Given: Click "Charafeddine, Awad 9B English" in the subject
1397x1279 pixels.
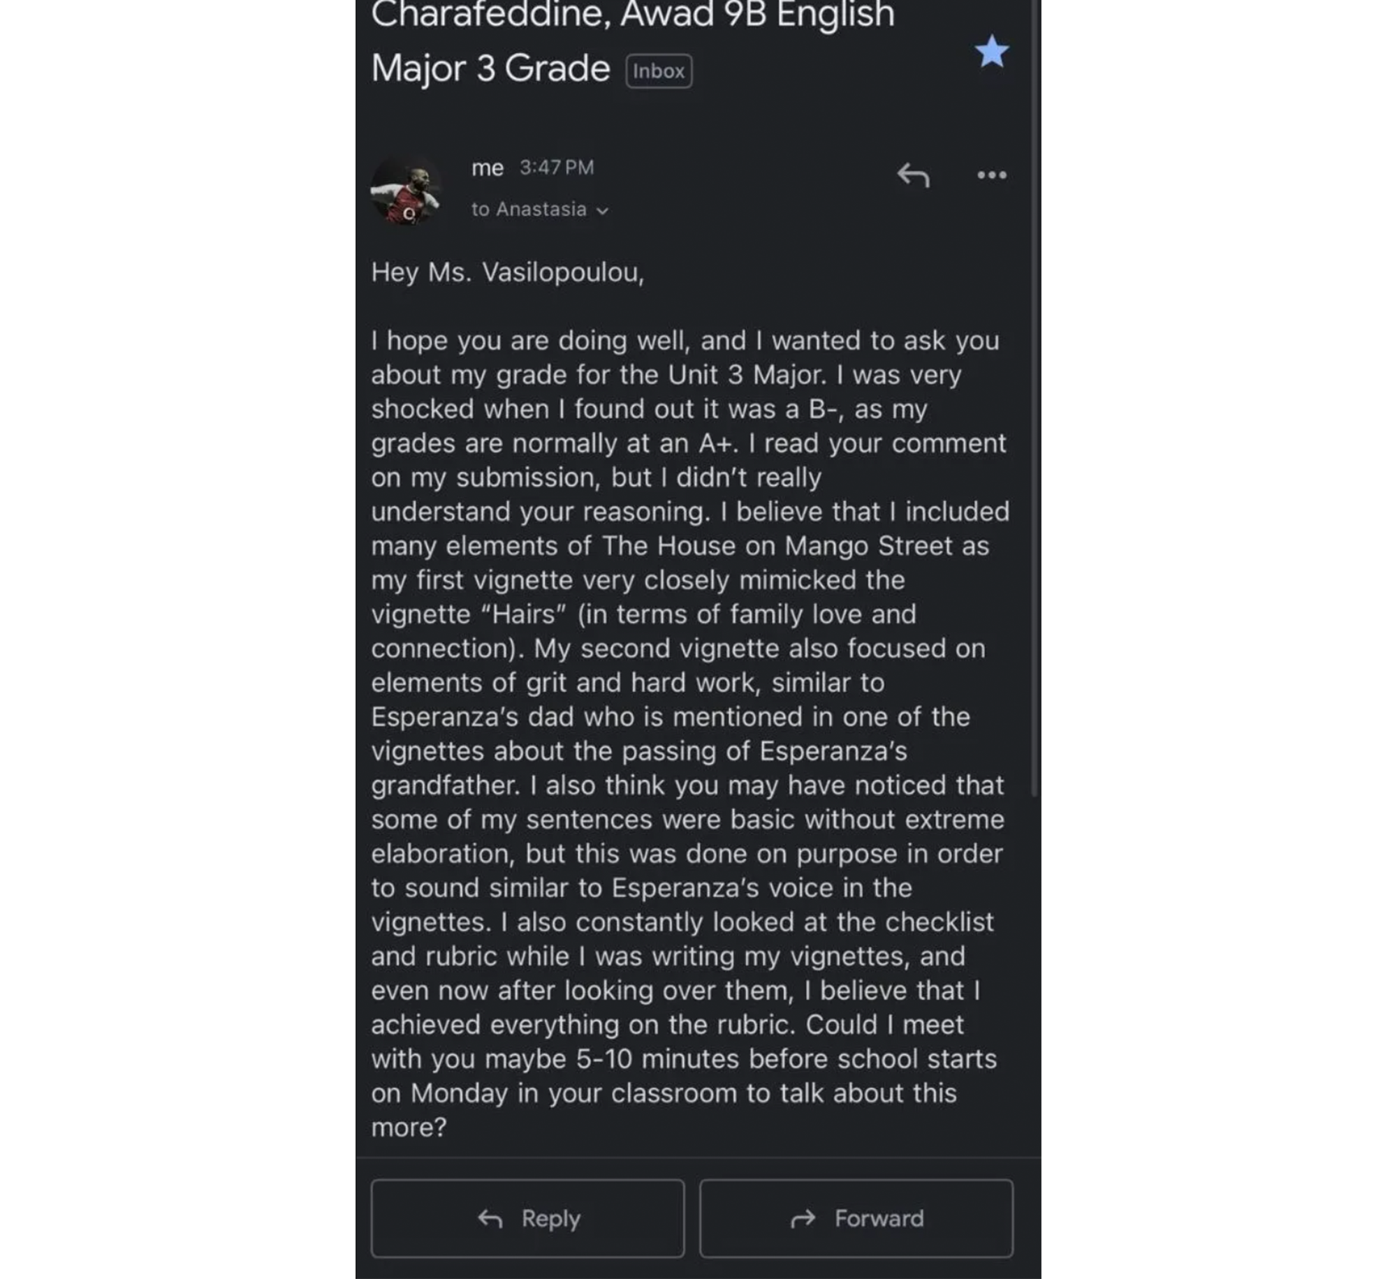Looking at the screenshot, I should (632, 14).
